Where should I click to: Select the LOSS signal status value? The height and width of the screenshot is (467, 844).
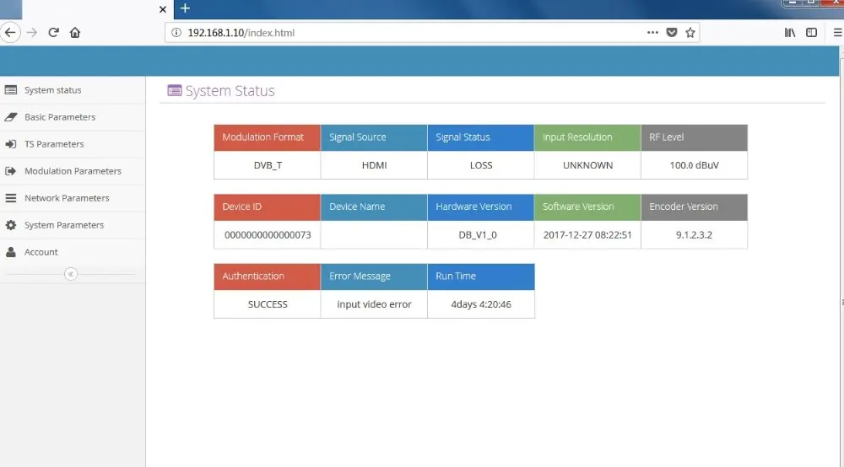[481, 165]
